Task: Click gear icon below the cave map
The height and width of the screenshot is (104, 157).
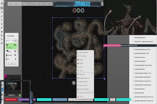Action: tap(74, 83)
